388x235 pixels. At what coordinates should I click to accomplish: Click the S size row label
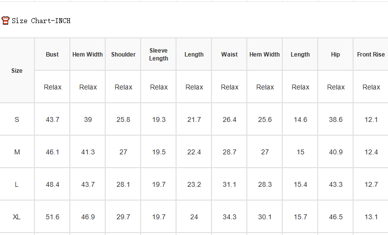17,120
